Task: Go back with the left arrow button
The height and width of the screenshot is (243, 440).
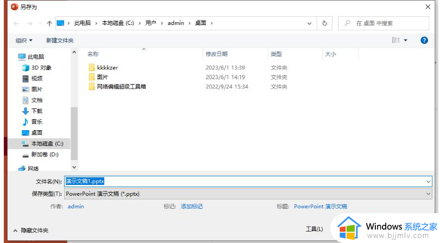Action: [x=16, y=23]
